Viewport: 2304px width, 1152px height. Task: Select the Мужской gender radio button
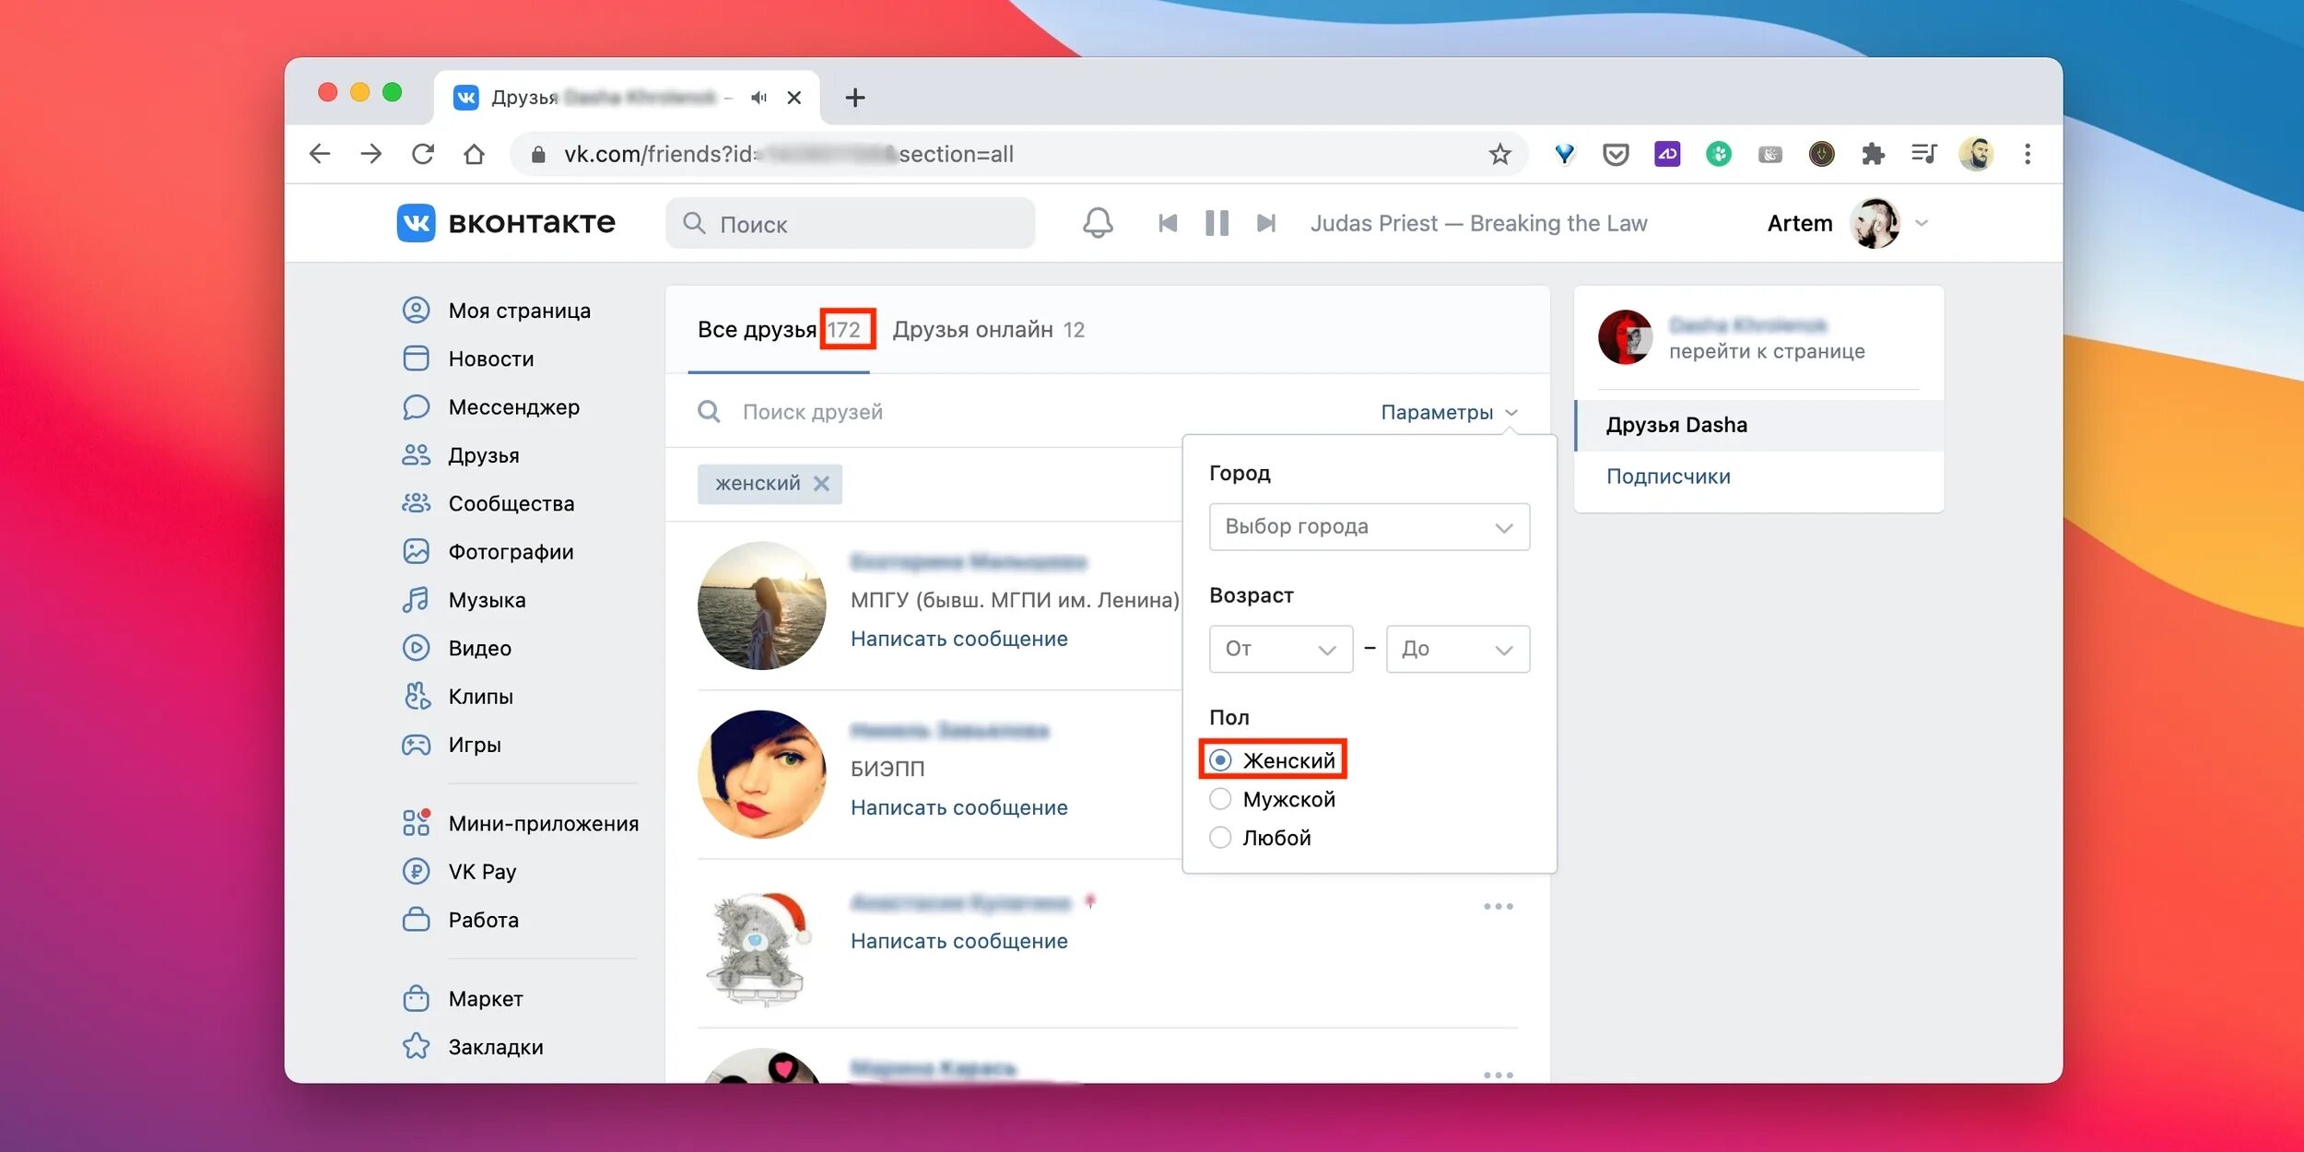coord(1220,799)
